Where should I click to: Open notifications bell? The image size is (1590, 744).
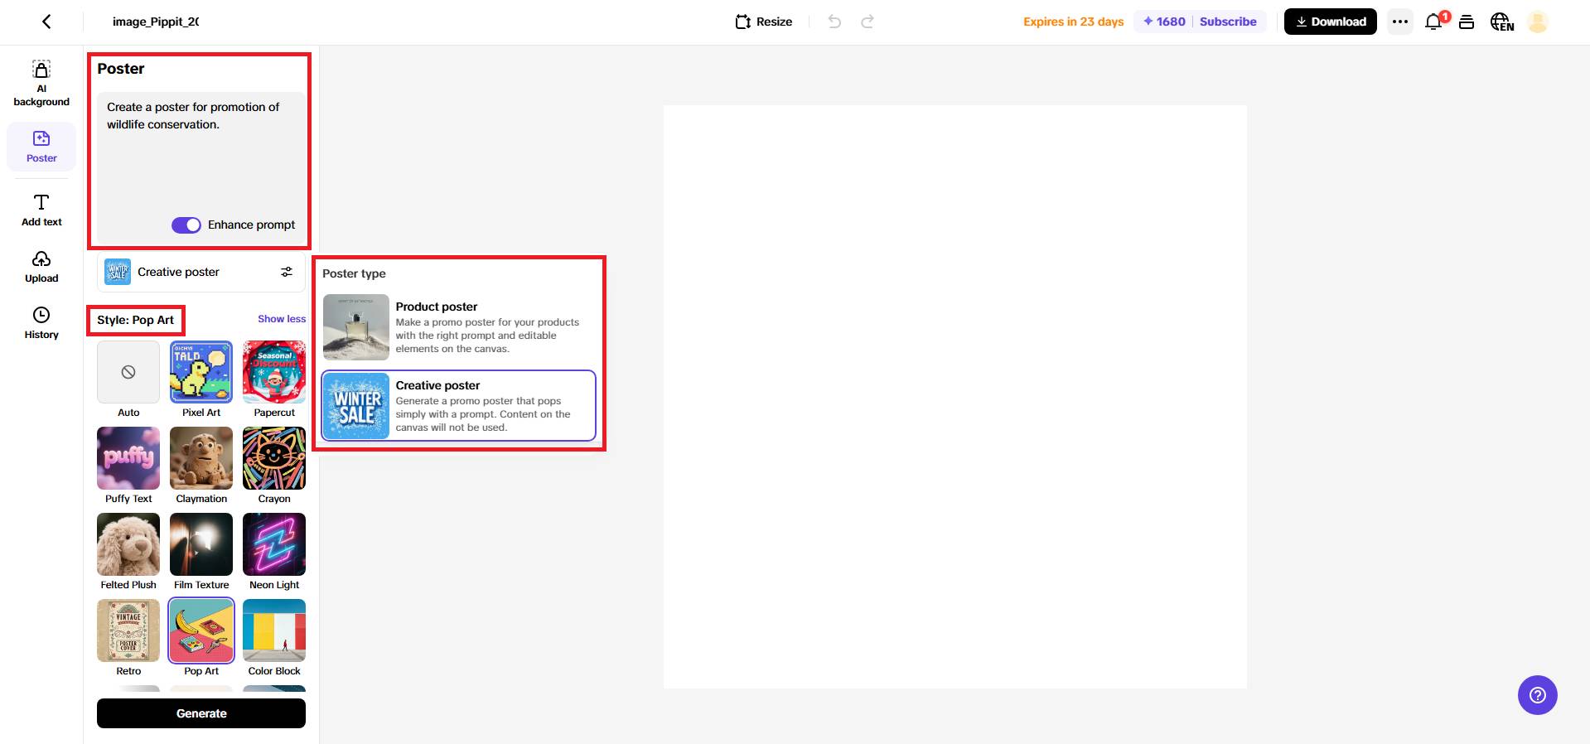coord(1433,22)
